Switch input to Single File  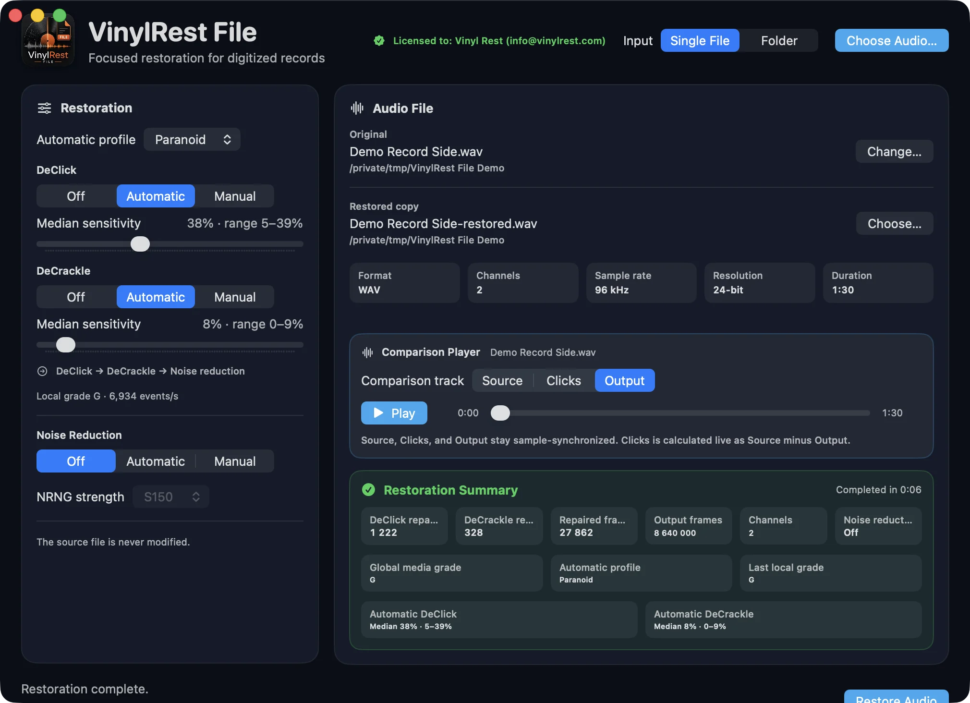[700, 40]
